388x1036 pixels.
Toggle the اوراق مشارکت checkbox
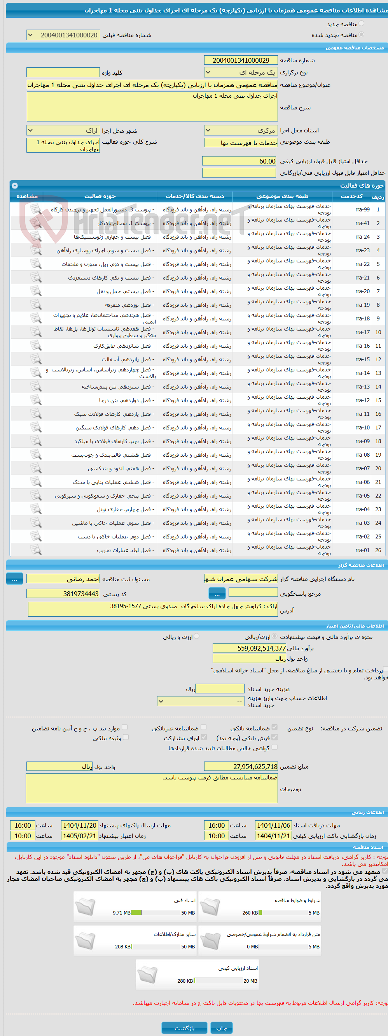(x=204, y=737)
